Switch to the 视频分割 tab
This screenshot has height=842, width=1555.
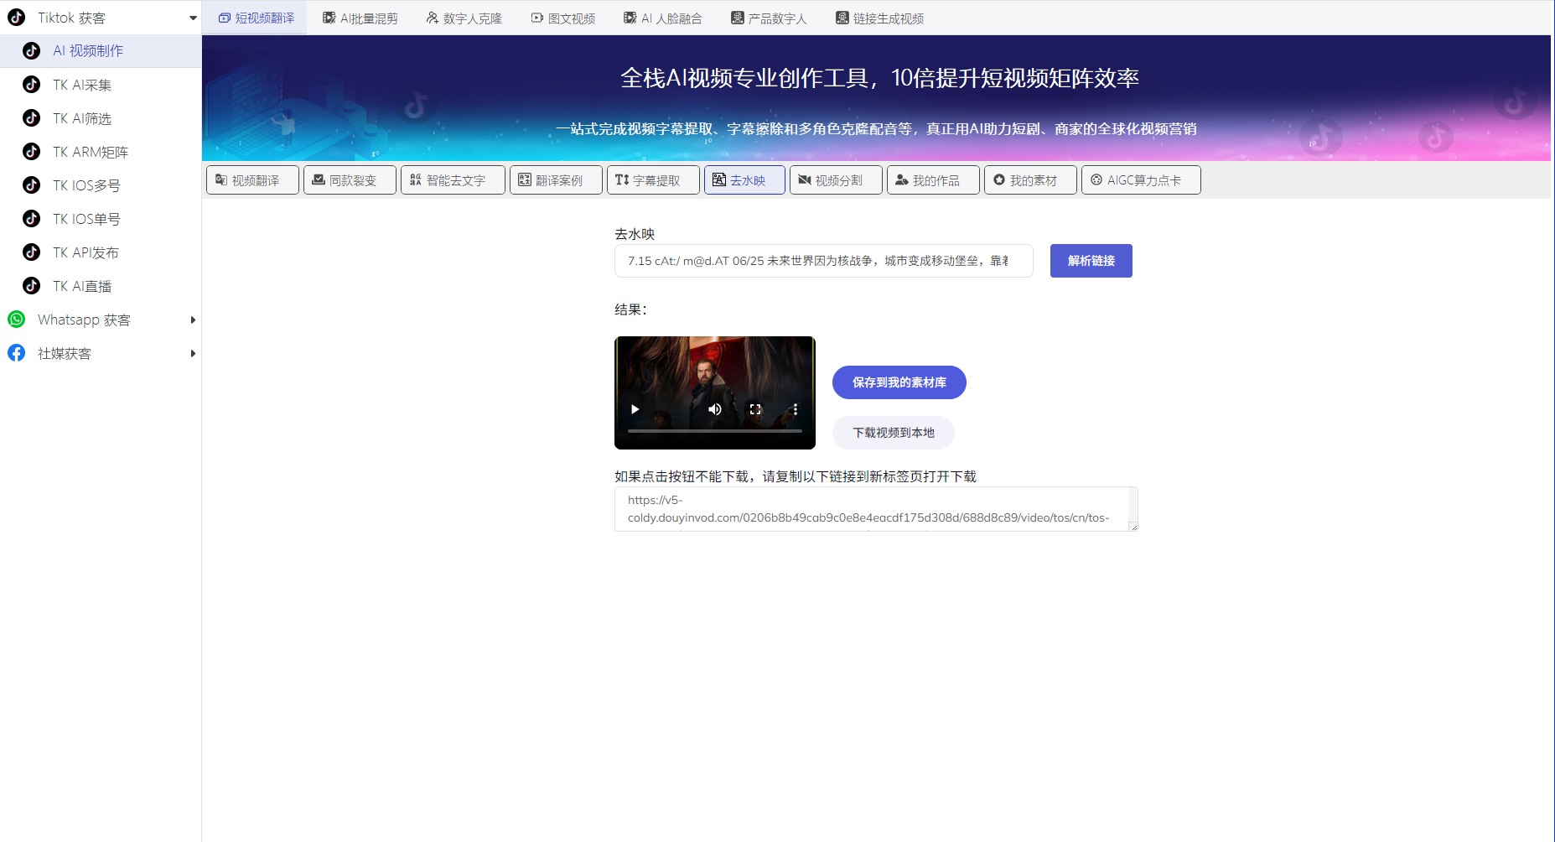coord(836,179)
